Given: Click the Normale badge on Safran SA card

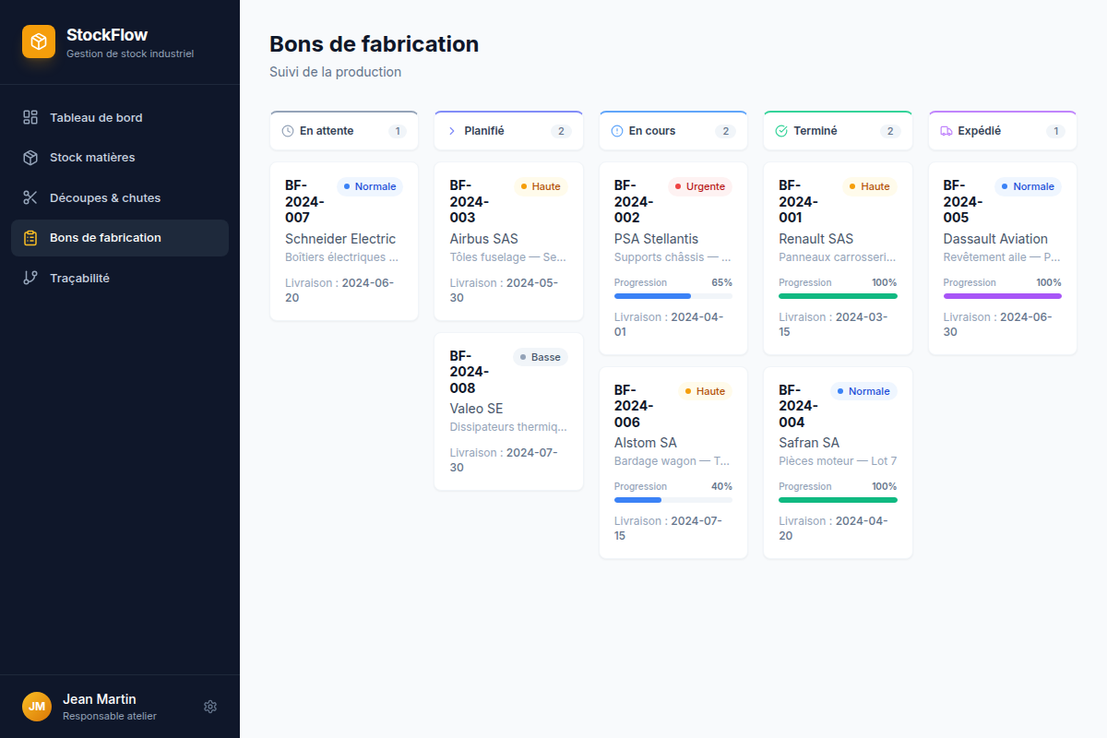Looking at the screenshot, I should [x=863, y=391].
